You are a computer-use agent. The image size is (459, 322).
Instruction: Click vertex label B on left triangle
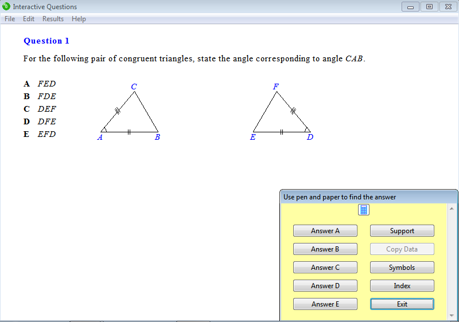coord(157,137)
